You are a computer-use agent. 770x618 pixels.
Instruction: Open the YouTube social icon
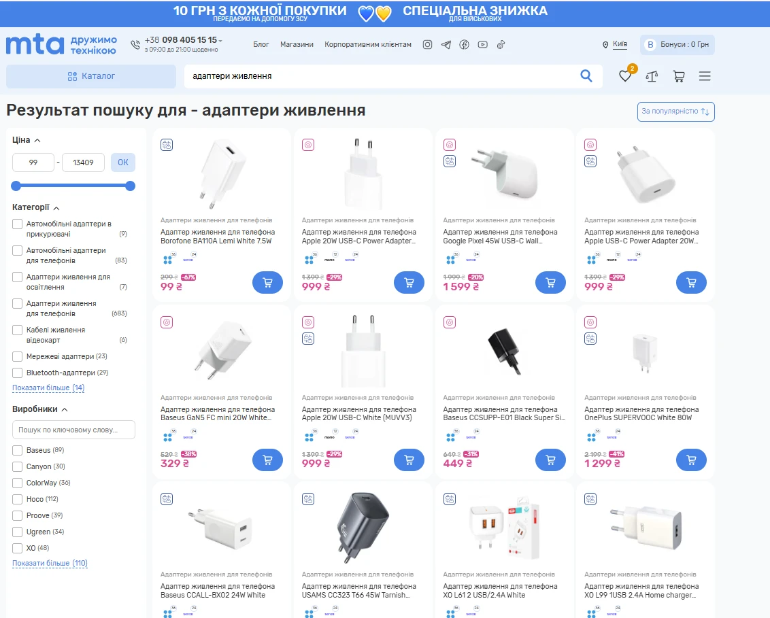483,45
